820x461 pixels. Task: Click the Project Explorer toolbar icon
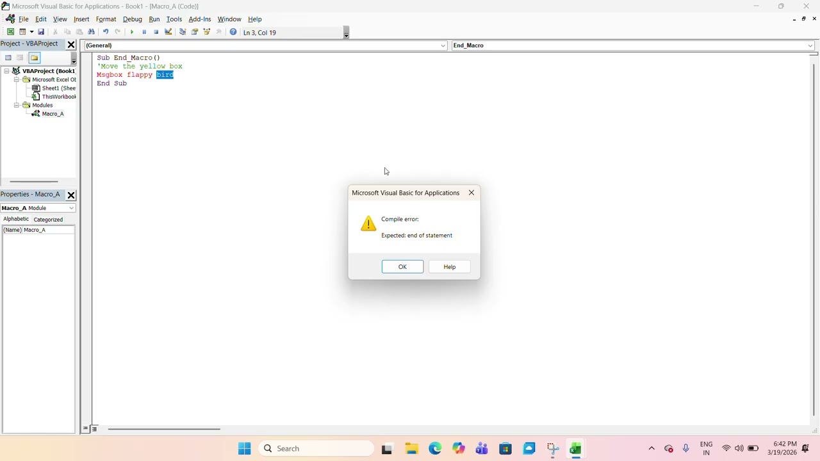[x=183, y=32]
